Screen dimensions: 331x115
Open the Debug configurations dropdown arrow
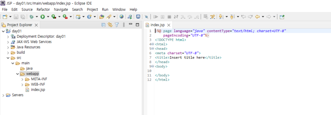point(37,17)
